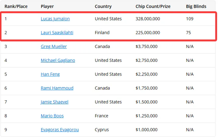This screenshot has height=139, width=222.
Task: Open Rami Hammoud profile link
Action: pyautogui.click(x=57, y=88)
